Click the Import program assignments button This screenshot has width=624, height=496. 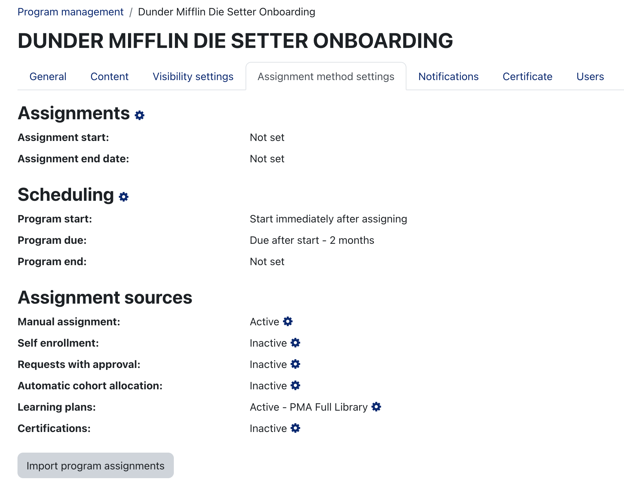point(95,466)
